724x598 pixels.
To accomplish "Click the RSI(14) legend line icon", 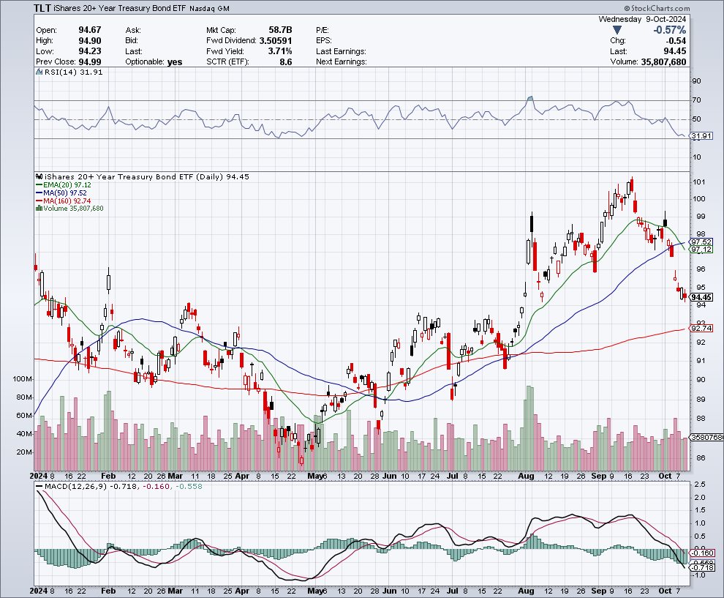I will [x=39, y=72].
